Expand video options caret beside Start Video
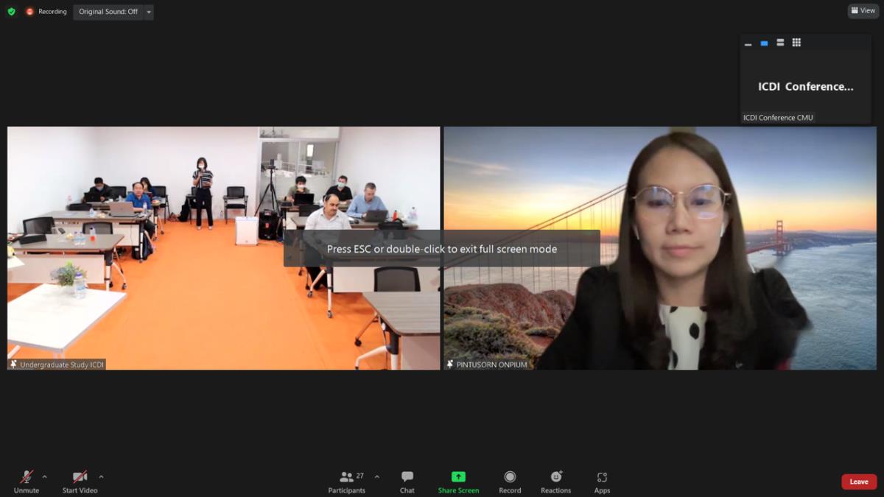 click(101, 476)
